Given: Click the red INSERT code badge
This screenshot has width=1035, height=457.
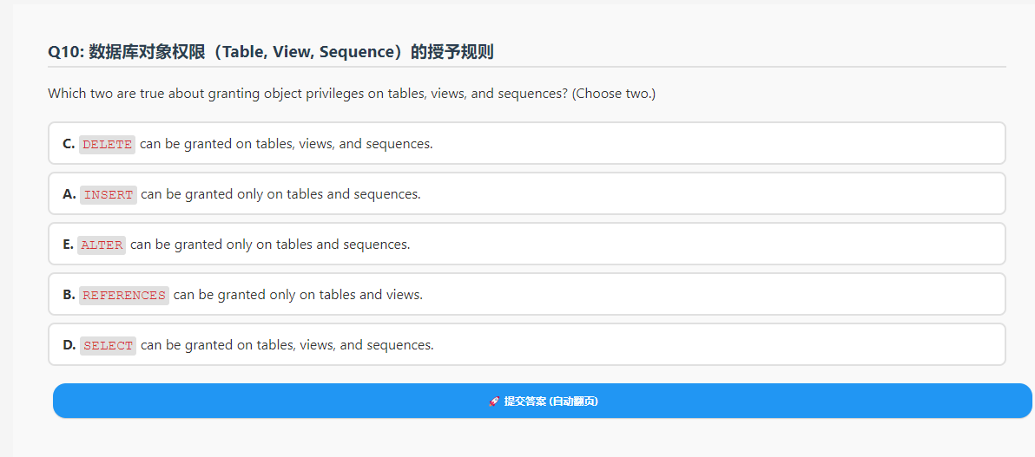Looking at the screenshot, I should point(109,194).
